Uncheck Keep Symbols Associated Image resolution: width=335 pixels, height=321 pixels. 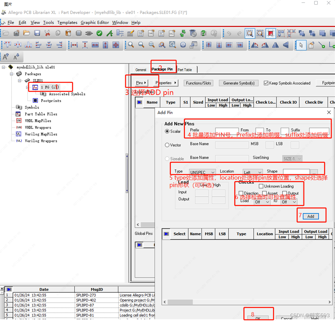[x=266, y=83]
